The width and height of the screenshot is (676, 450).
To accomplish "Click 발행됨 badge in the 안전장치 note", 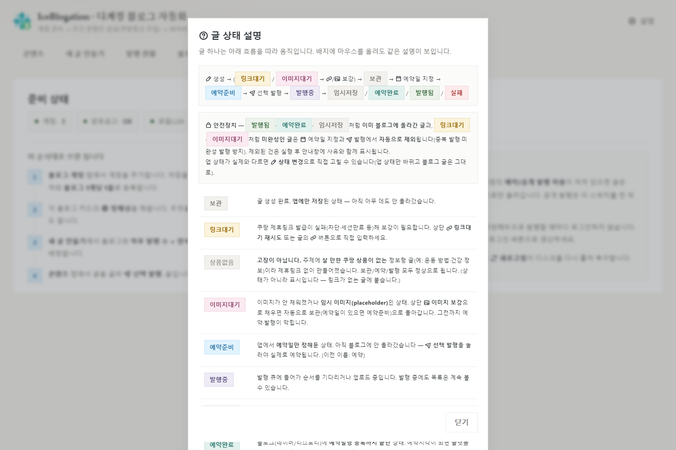I will tap(260, 125).
